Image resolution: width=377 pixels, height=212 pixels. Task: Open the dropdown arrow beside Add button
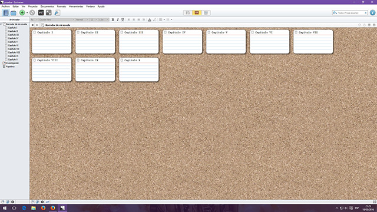pos(27,13)
